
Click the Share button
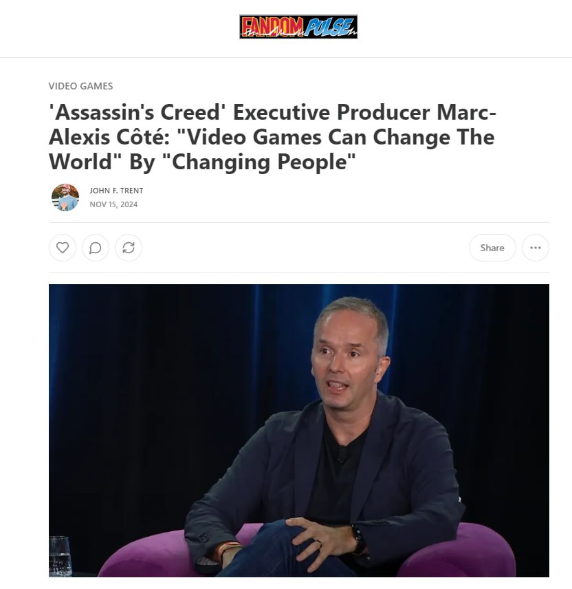click(x=492, y=248)
